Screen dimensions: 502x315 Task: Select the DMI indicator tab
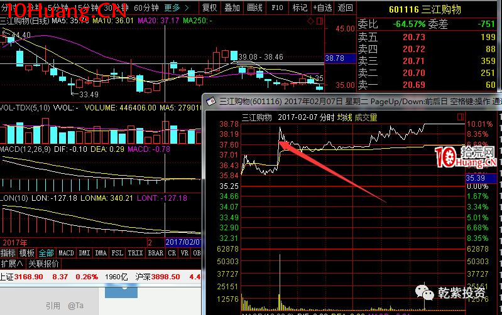tap(84, 253)
